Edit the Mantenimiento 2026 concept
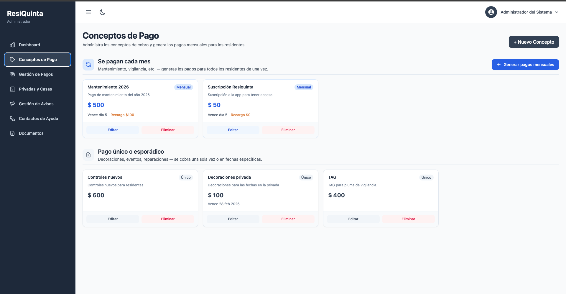Screen dimensions: 566x294 pyautogui.click(x=113, y=130)
